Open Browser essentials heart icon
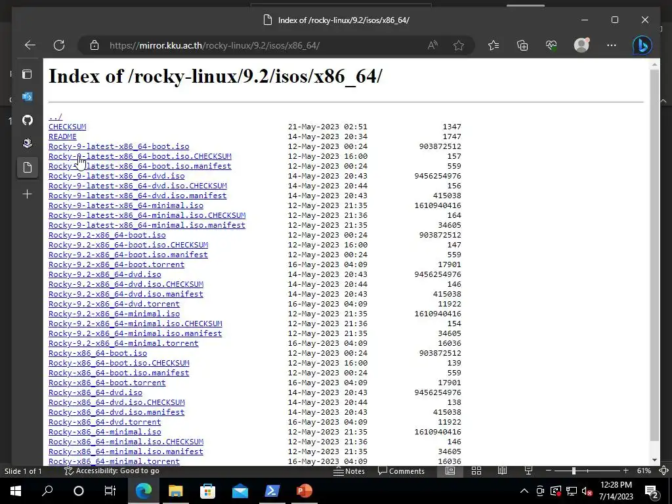 pos(551,45)
